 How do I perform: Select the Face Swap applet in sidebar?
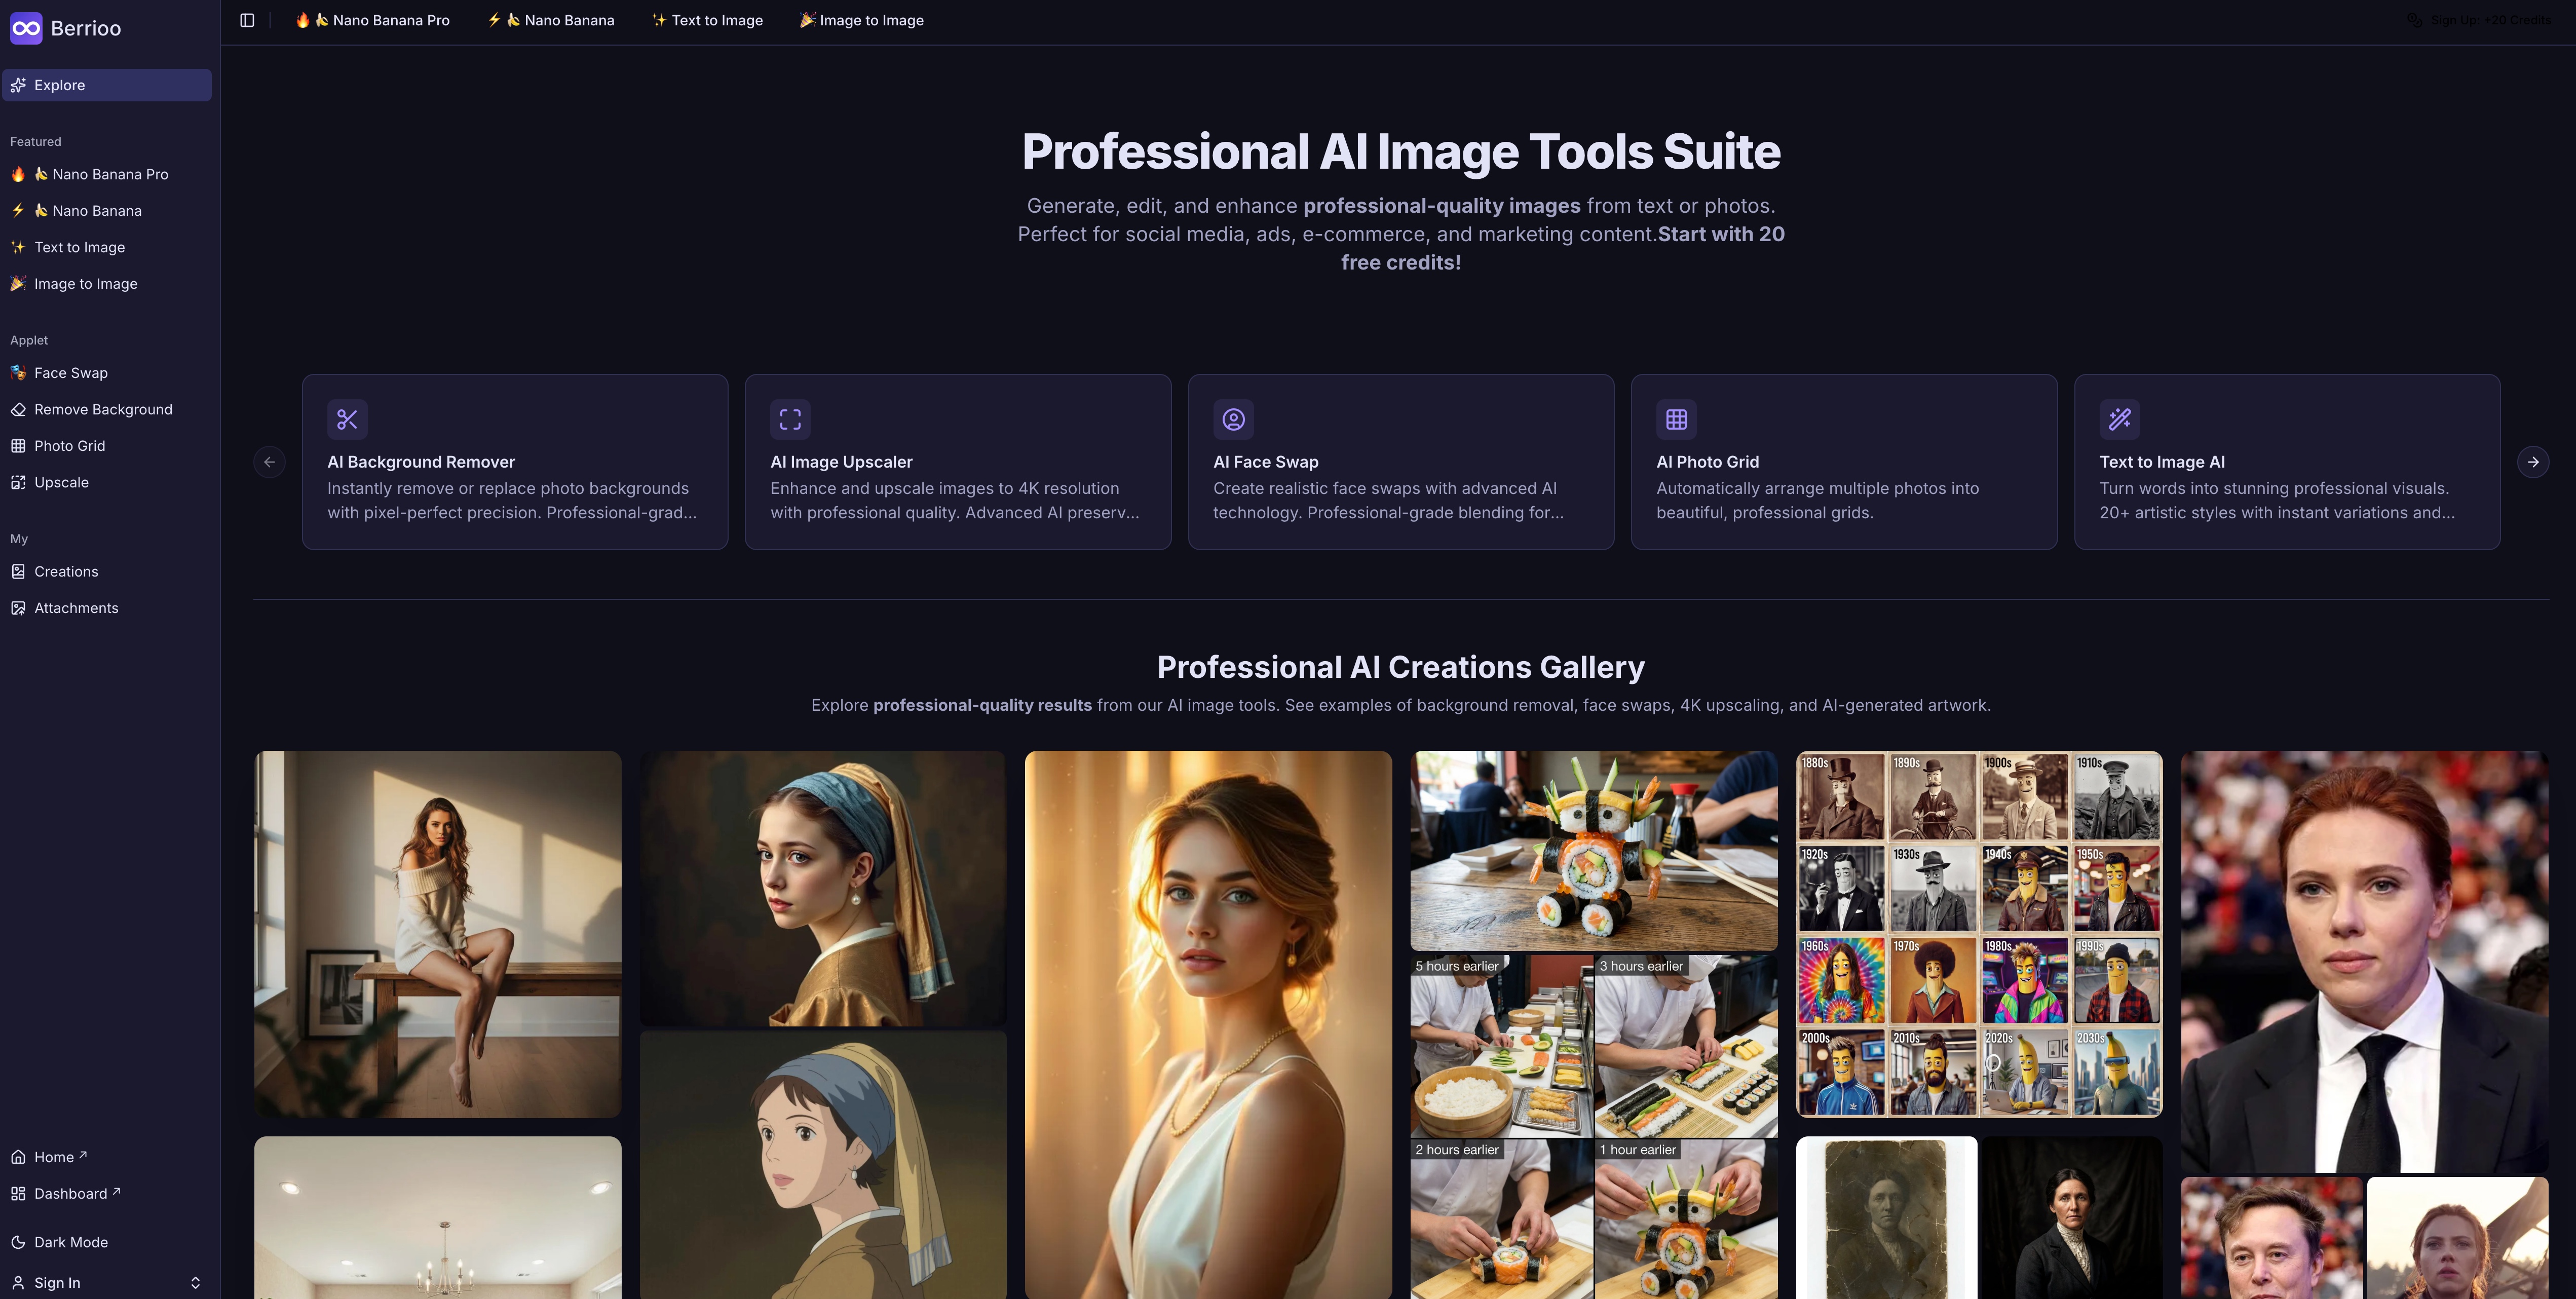click(70, 372)
